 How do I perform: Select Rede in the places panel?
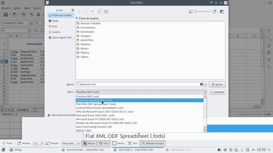point(61,21)
